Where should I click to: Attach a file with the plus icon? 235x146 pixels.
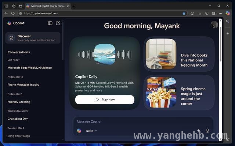pyautogui.click(x=198, y=131)
